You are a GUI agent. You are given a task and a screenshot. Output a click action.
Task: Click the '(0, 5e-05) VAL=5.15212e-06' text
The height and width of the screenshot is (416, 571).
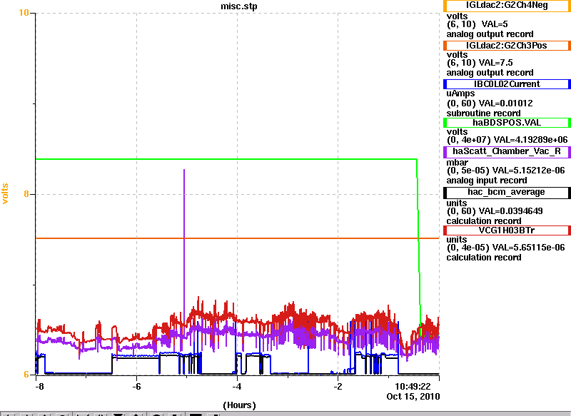point(505,171)
